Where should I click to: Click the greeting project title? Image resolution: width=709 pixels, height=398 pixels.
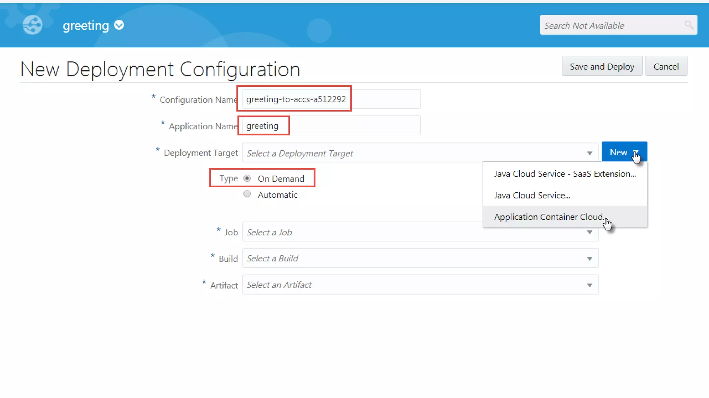86,26
